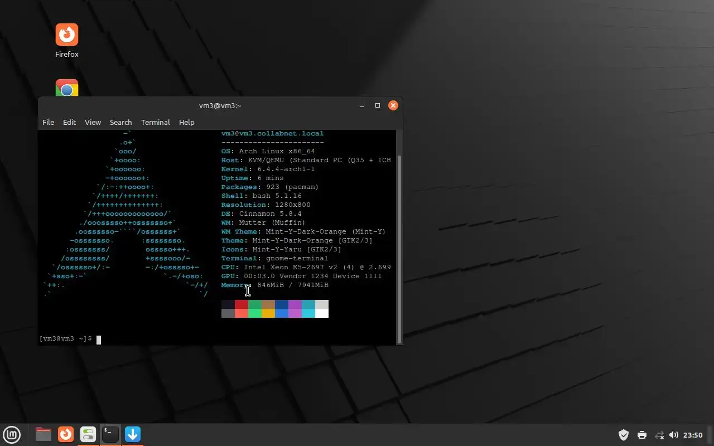Open the Chrome desktop shortcut behind the terminal

[x=67, y=88]
